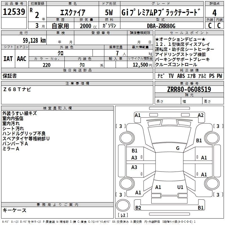Click the B2 damage marker on diagram
Viewport: 225px width, 225px height.
(x=138, y=208)
